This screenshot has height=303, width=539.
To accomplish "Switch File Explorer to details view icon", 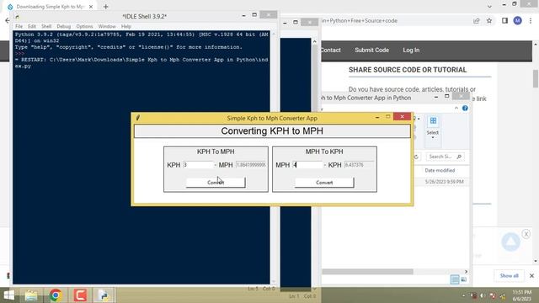I will point(455,279).
